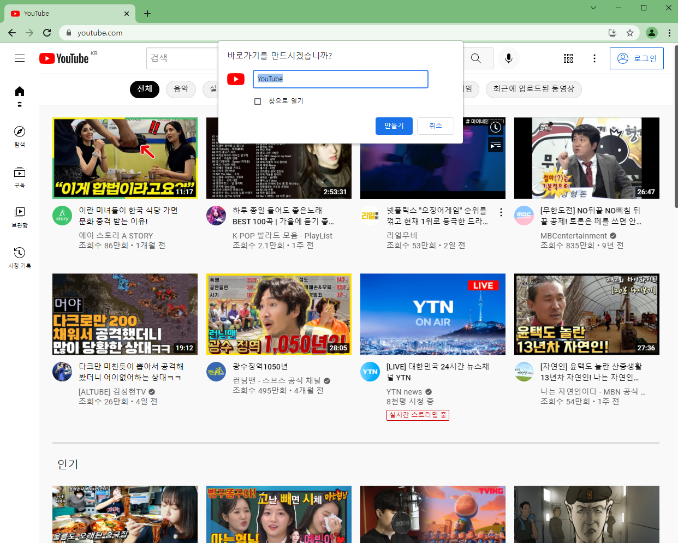Viewport: 678px width, 543px height.
Task: Open more options for Netflix squid game video
Action: coord(501,212)
